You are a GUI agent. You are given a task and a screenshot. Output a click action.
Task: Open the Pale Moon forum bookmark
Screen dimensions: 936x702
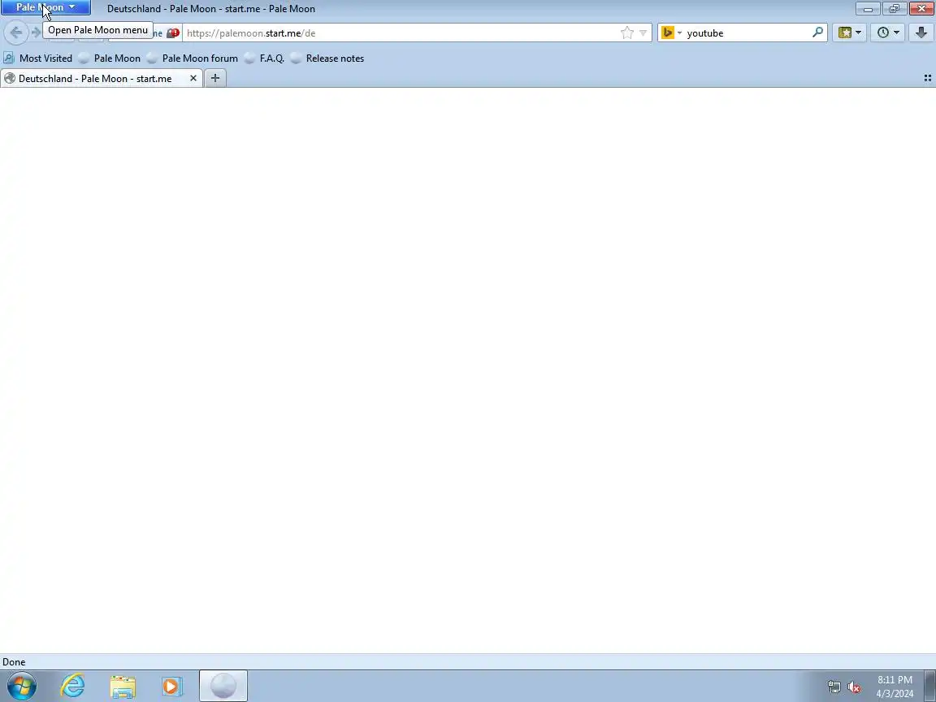[x=192, y=58]
